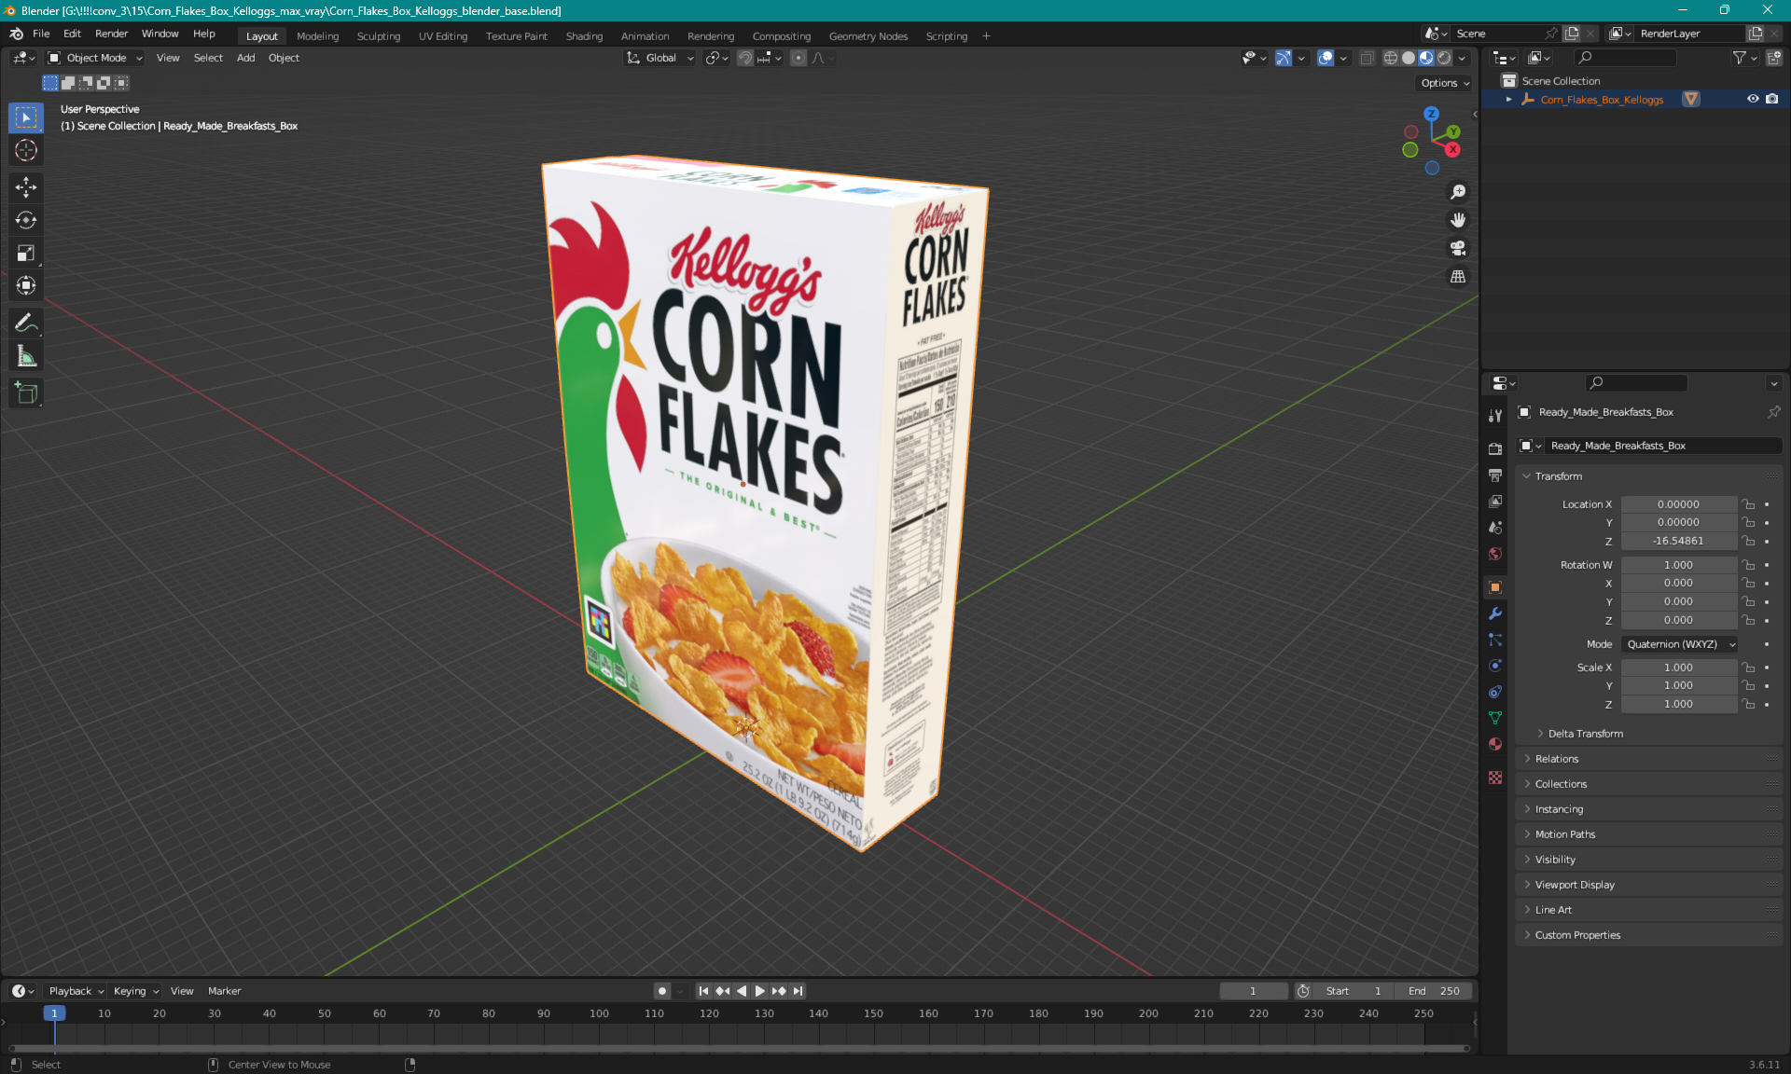Open the View Layer properties tab
Viewport: 1791px width, 1074px height.
(x=1495, y=502)
